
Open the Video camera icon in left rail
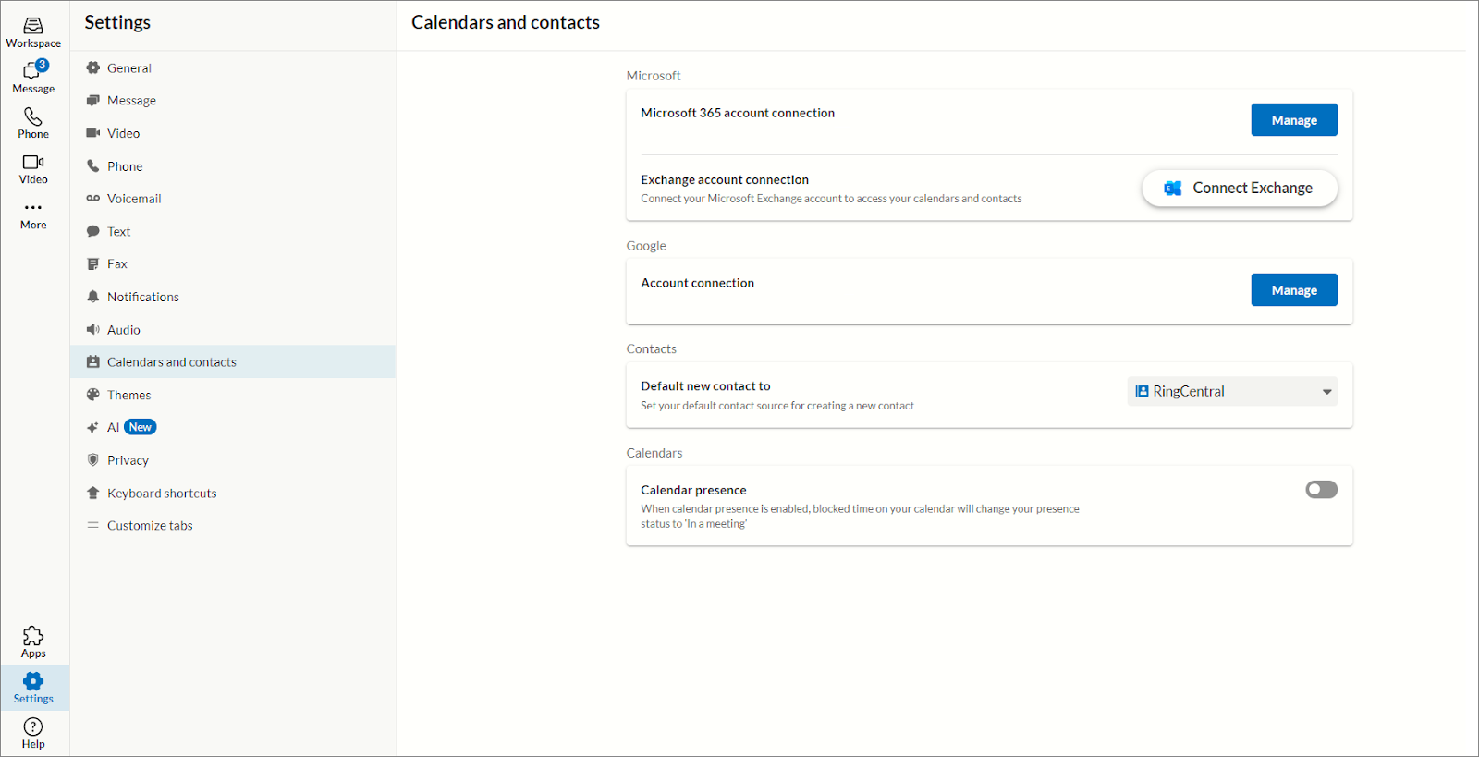coord(33,162)
